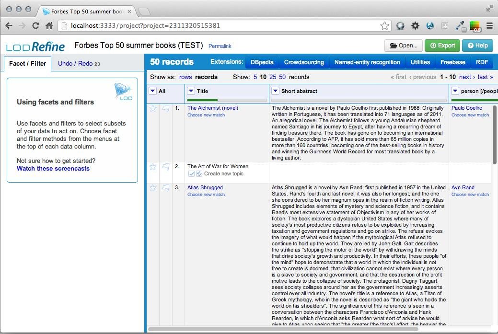Image resolution: width=498 pixels, height=334 pixels.
Task: Show 25 records per page
Action: pos(273,77)
